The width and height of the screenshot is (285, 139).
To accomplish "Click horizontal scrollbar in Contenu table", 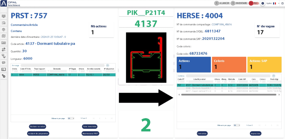I will [x=228, y=95].
